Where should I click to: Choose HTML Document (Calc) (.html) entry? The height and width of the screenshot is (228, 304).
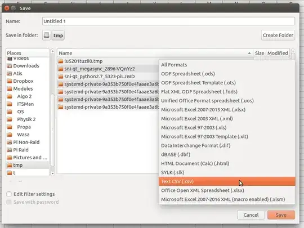227,163
